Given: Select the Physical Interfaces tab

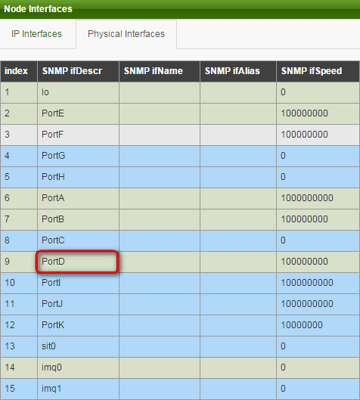Looking at the screenshot, I should (126, 34).
